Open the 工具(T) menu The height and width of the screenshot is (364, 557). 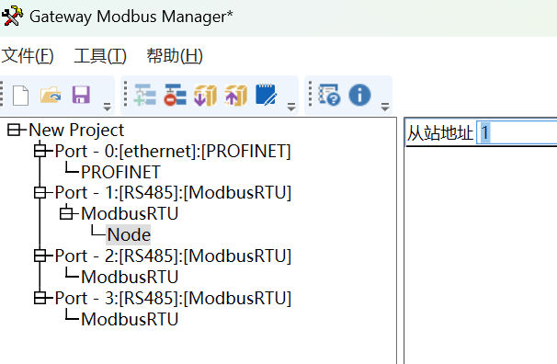pos(100,56)
